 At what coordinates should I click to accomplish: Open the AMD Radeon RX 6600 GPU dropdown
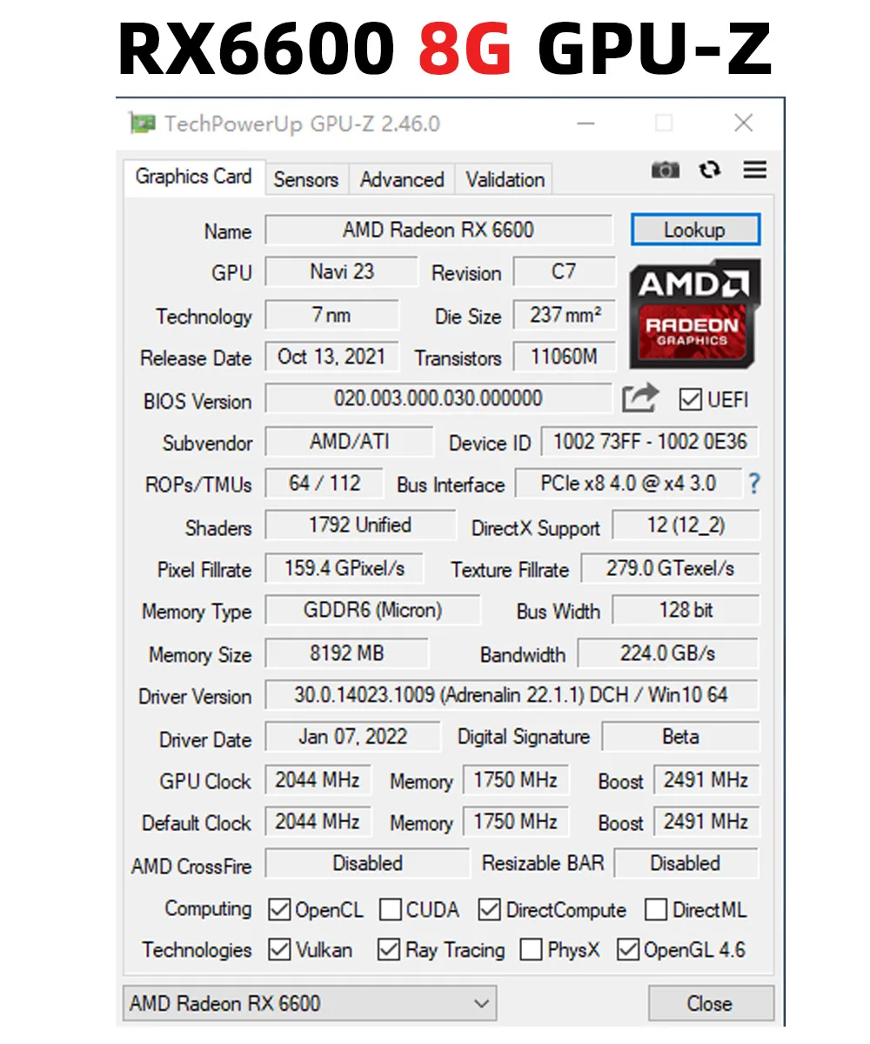pyautogui.click(x=310, y=1003)
